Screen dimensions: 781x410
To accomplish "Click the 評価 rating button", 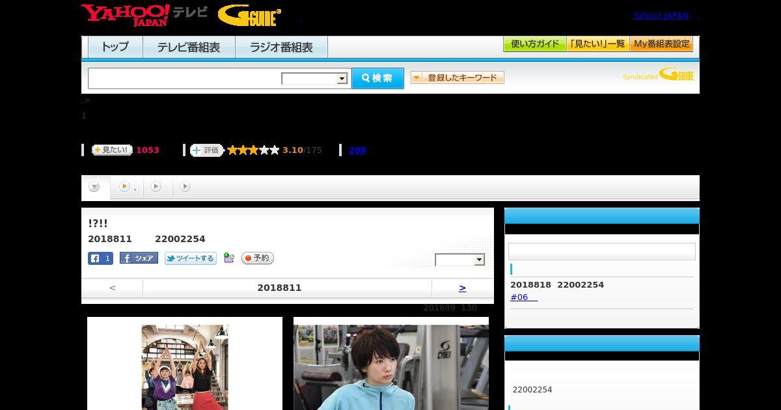I will point(206,150).
